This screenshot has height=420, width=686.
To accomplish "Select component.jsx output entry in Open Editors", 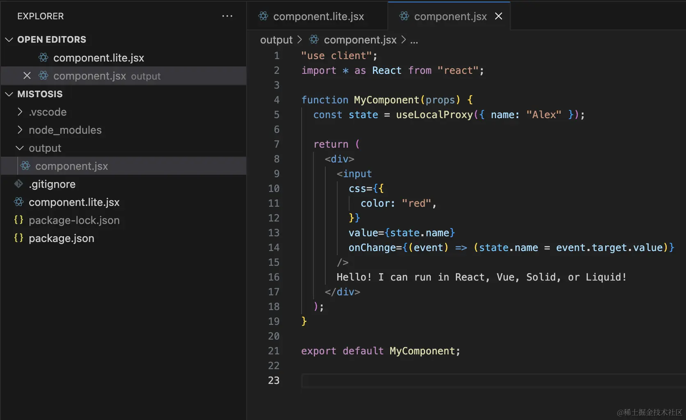I will click(124, 76).
